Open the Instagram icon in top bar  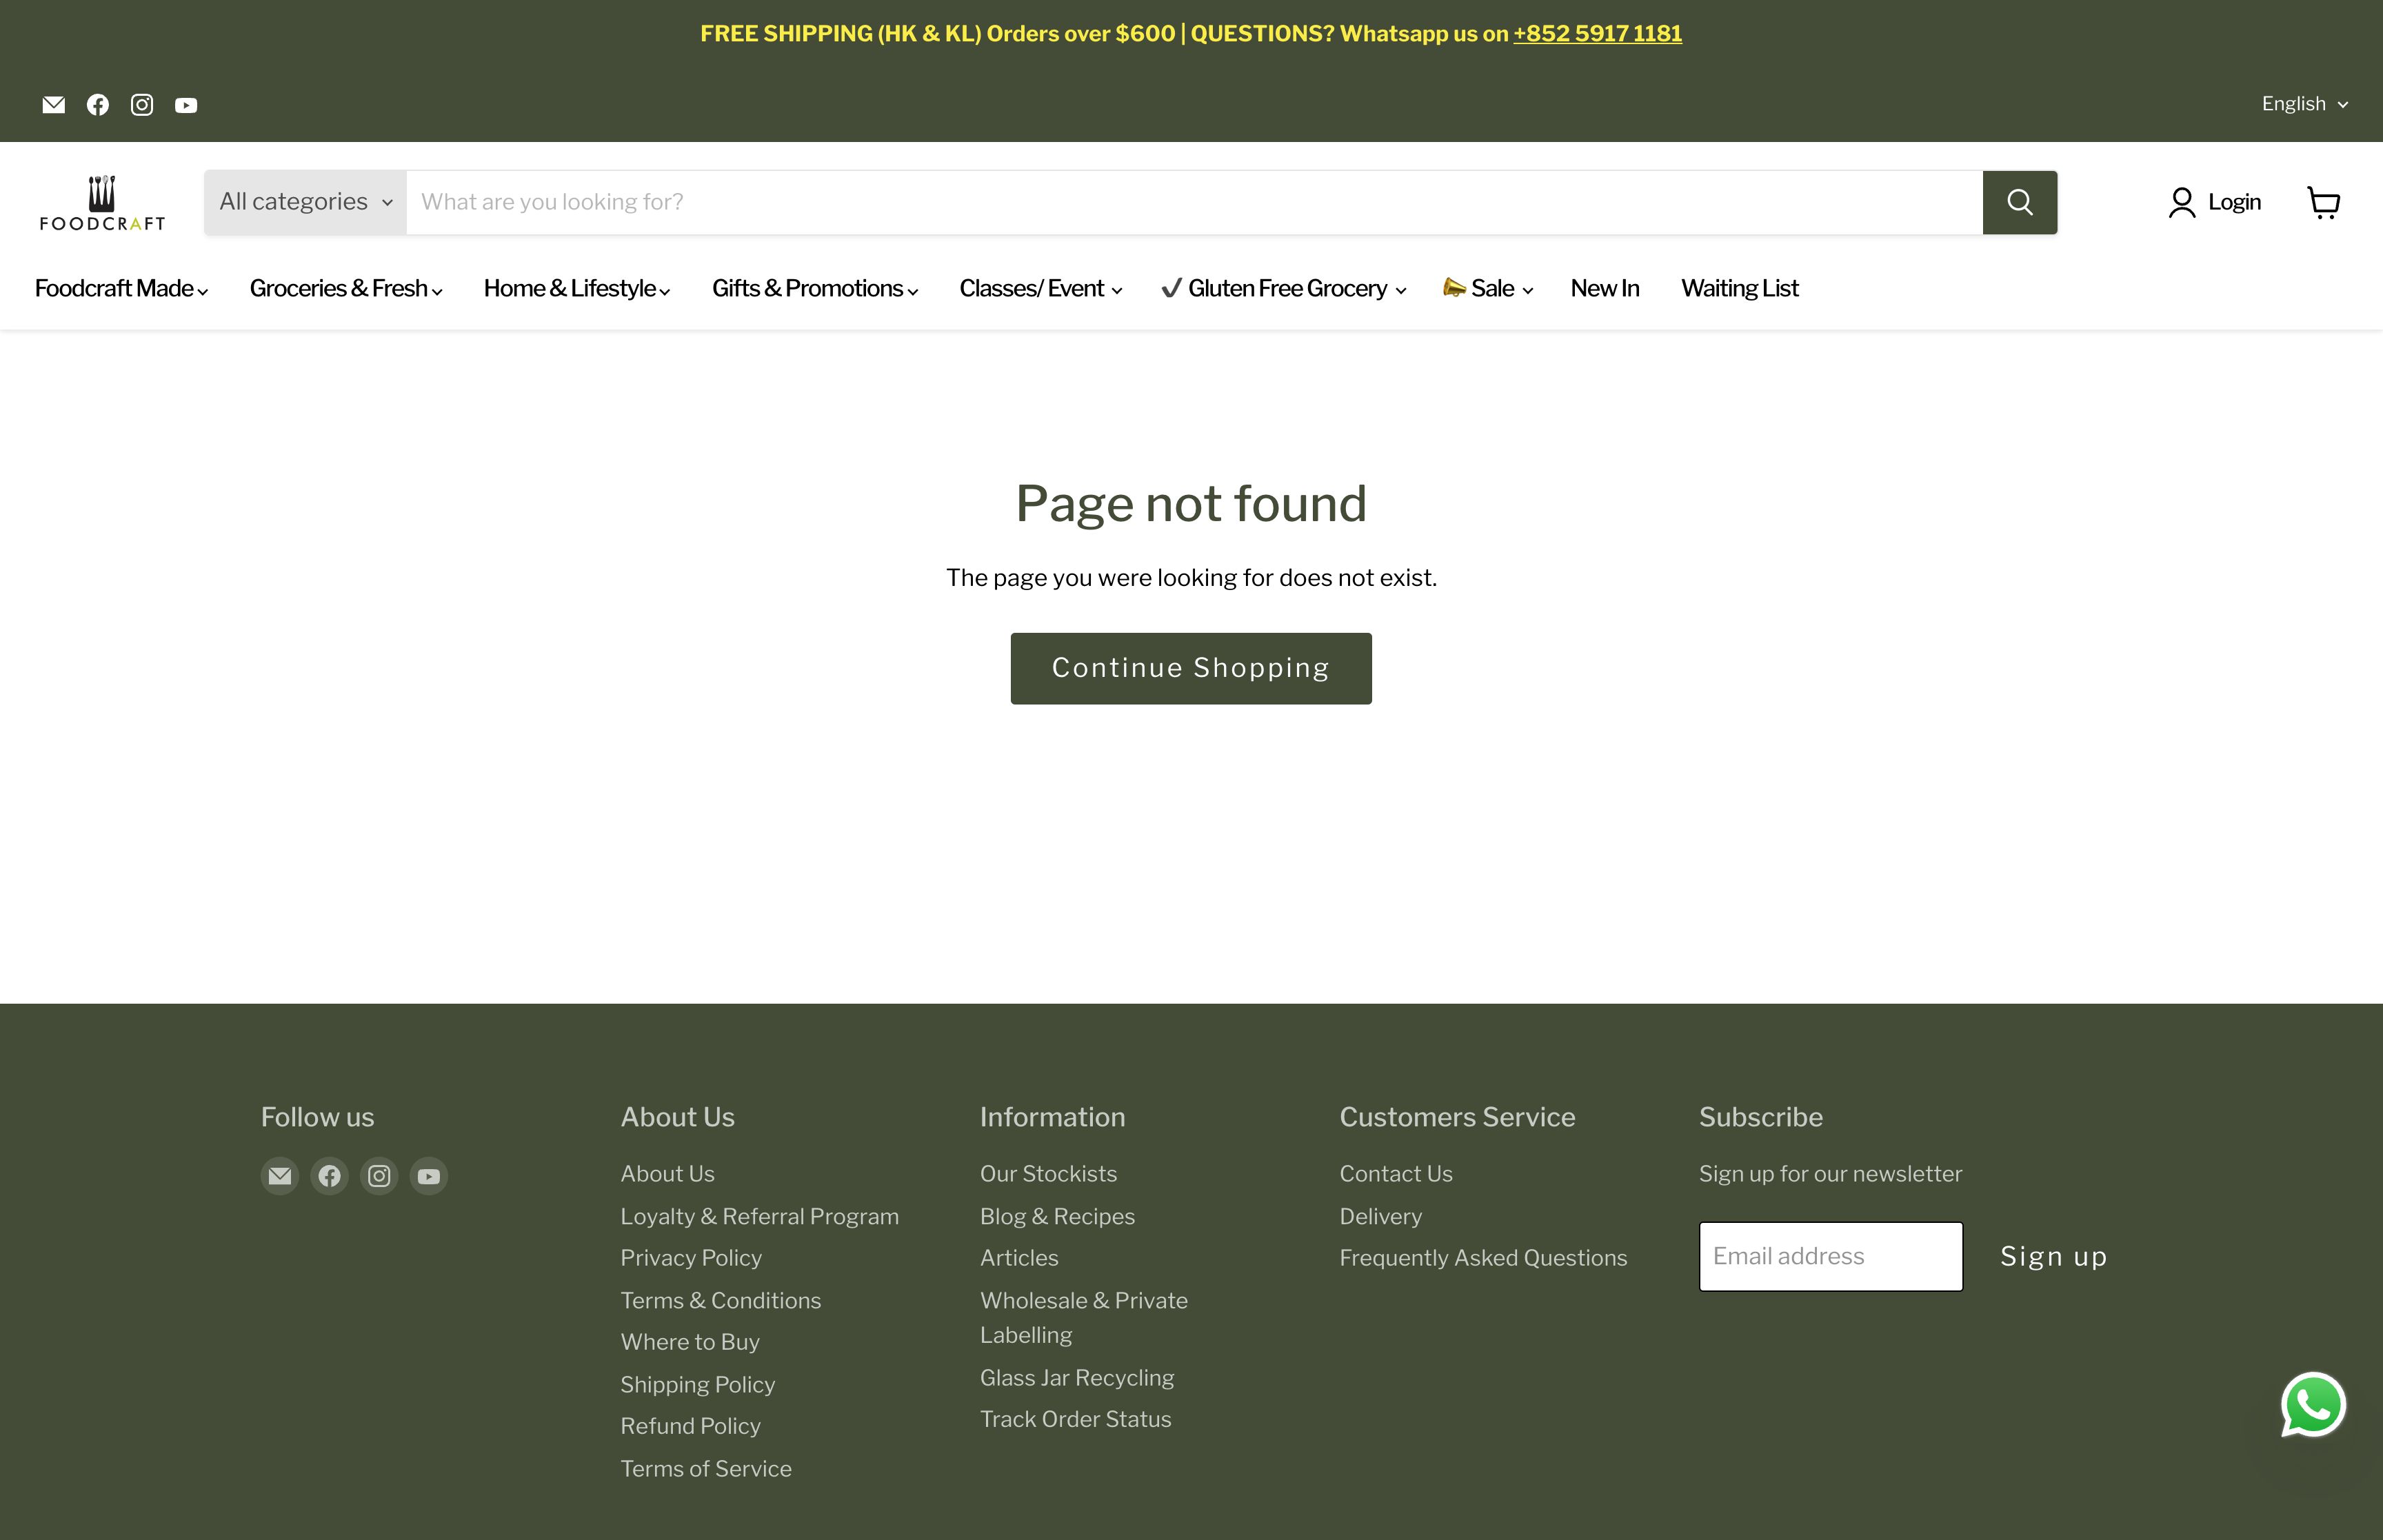coord(142,105)
